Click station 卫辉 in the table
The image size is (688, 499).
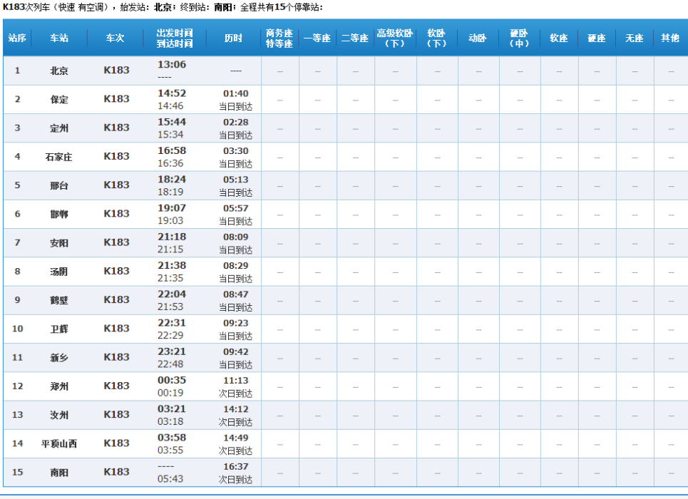pyautogui.click(x=59, y=329)
